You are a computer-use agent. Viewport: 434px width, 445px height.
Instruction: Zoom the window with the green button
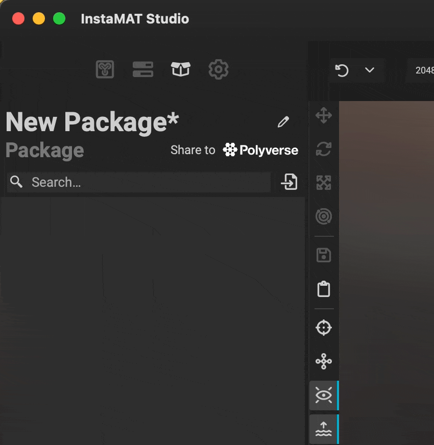click(x=59, y=19)
